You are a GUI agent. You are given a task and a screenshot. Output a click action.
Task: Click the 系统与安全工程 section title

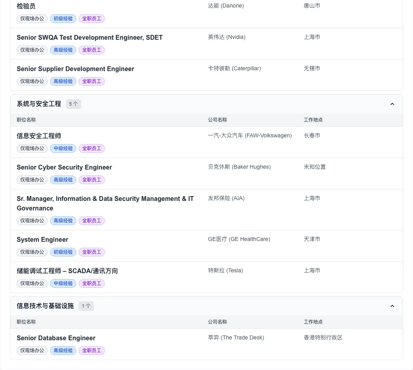pos(39,104)
